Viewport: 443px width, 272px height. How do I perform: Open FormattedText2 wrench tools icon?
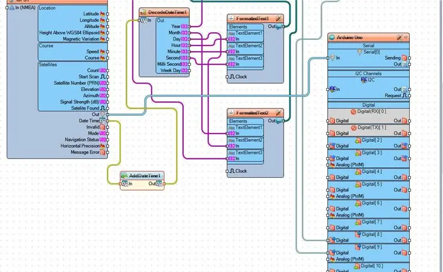(279, 113)
